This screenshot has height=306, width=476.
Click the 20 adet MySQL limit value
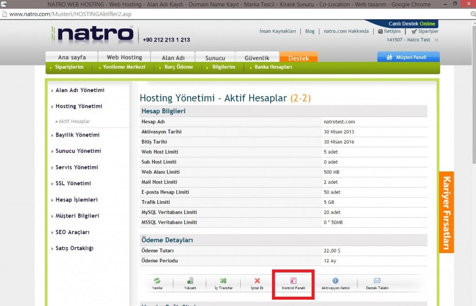(332, 212)
